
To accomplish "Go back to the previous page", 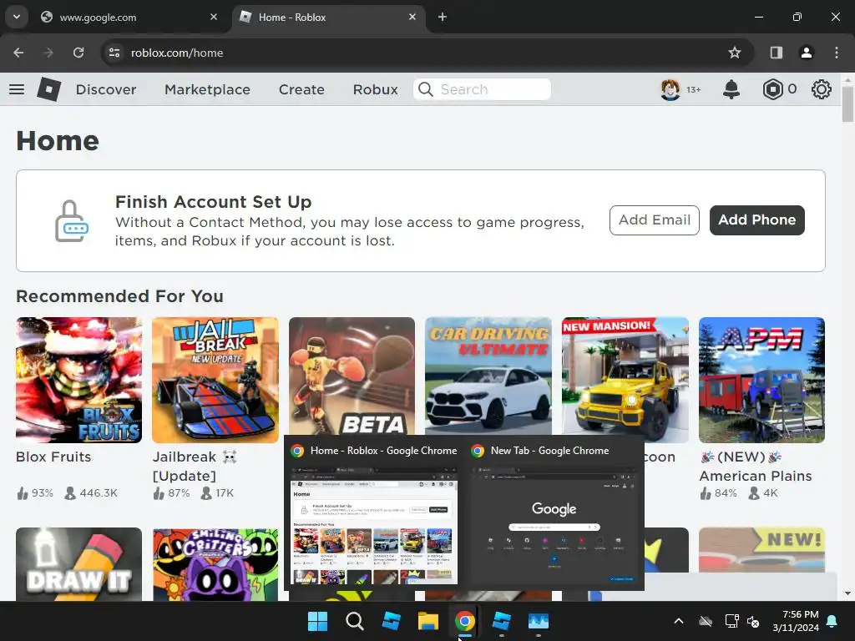I will pos(18,53).
